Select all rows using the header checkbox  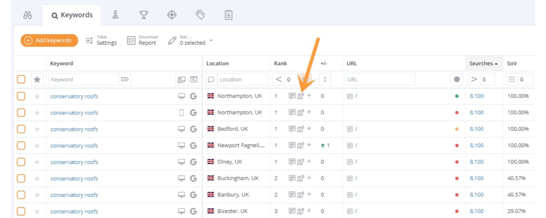21,79
